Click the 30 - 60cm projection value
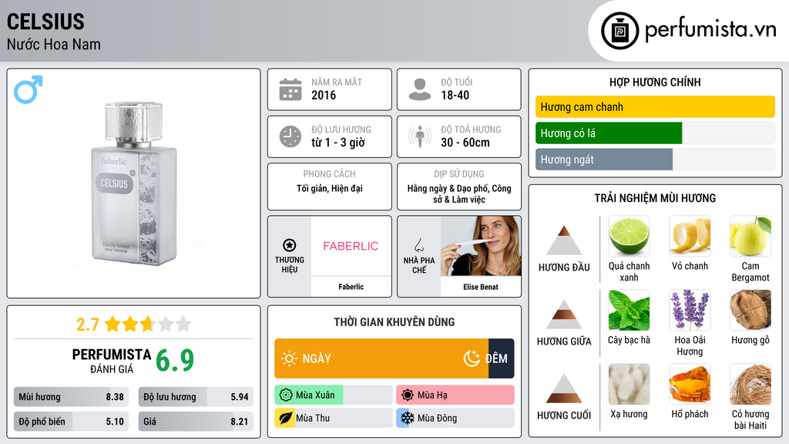The height and width of the screenshot is (444, 789). tap(465, 143)
